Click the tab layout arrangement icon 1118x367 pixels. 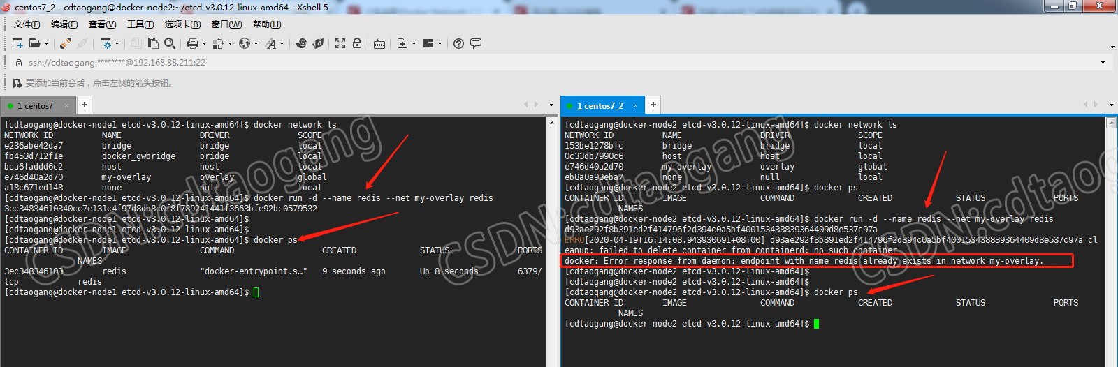pos(428,43)
